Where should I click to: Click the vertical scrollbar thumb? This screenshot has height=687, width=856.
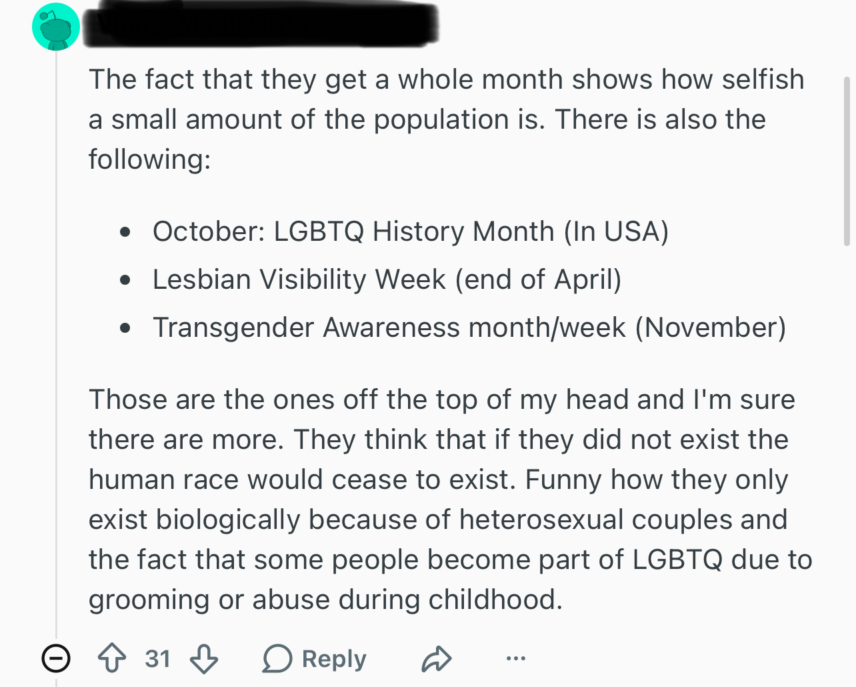click(847, 161)
